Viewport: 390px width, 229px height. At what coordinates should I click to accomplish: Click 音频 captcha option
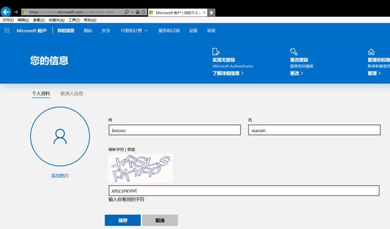[131, 150]
